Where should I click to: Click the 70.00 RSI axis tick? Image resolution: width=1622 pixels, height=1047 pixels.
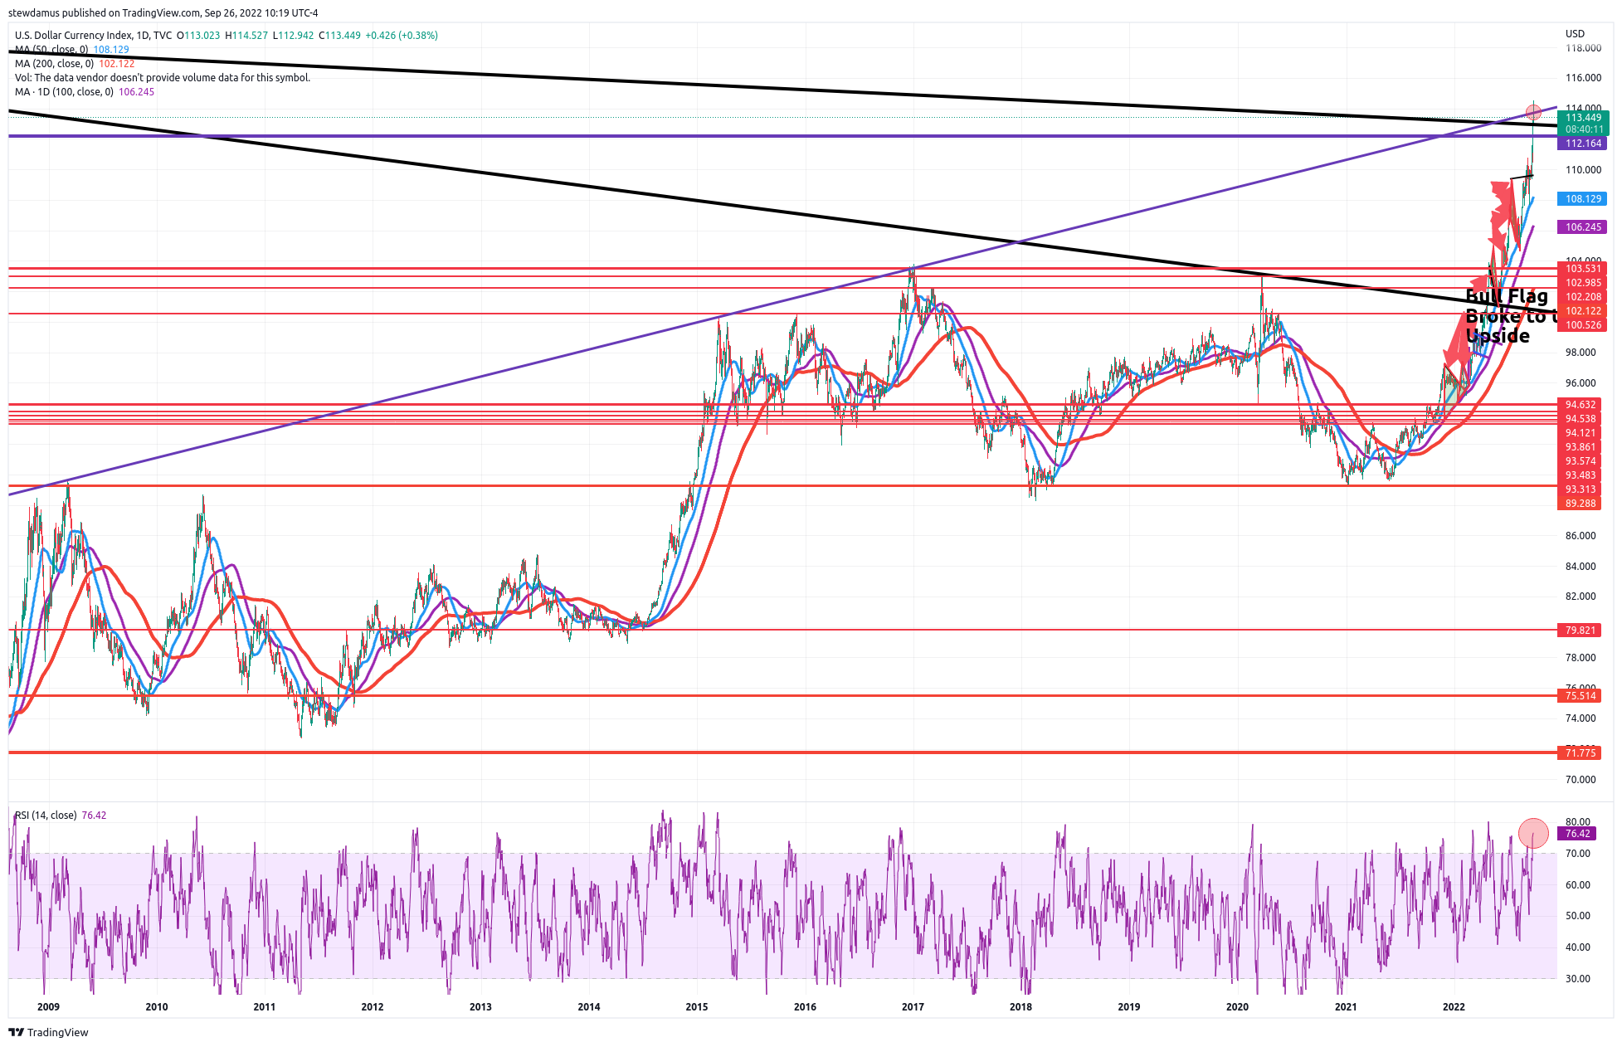[x=1578, y=854]
